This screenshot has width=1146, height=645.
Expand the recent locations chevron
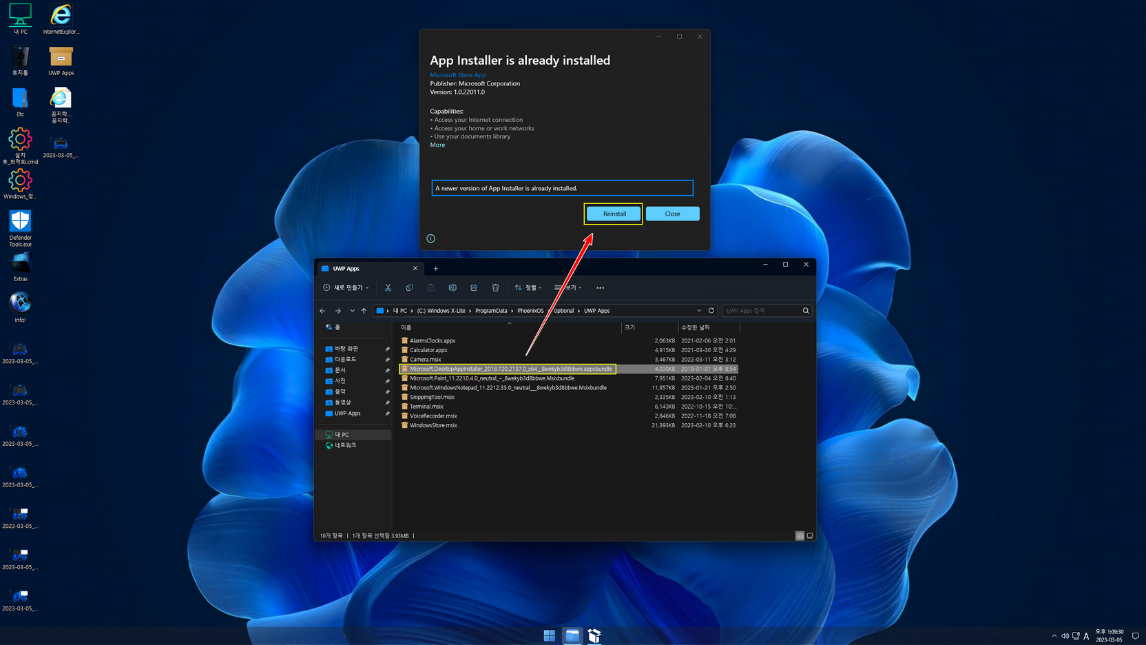click(x=352, y=311)
